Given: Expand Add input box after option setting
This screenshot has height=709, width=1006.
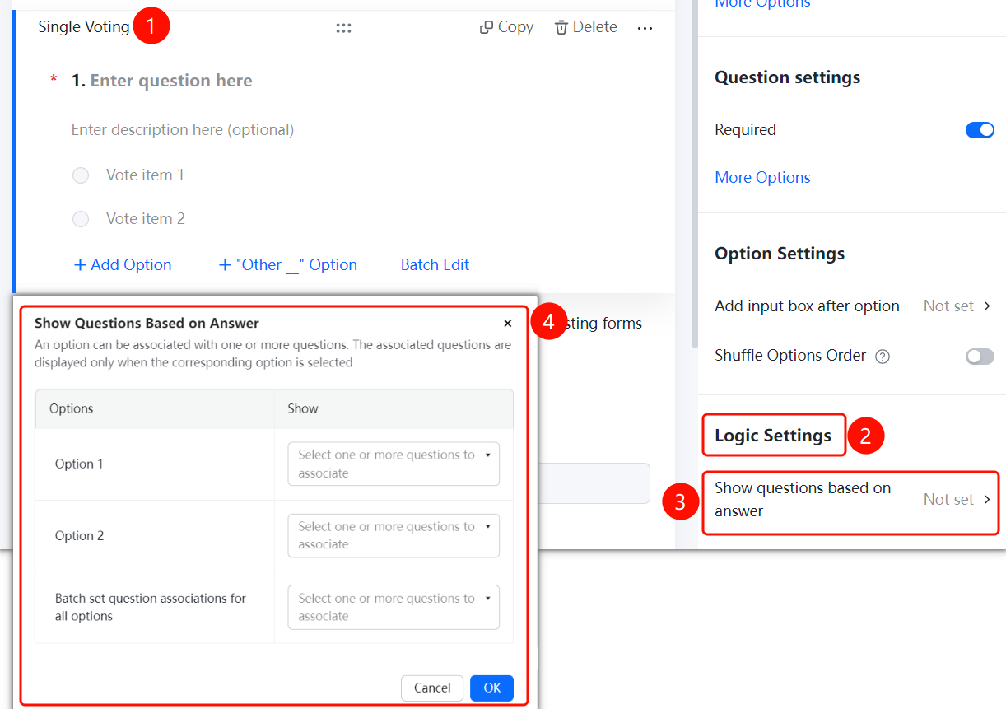Looking at the screenshot, I should [x=853, y=306].
